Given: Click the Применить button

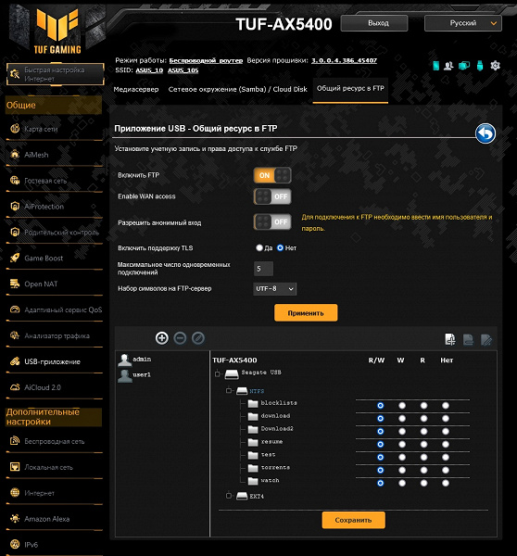Looking at the screenshot, I should pyautogui.click(x=306, y=313).
